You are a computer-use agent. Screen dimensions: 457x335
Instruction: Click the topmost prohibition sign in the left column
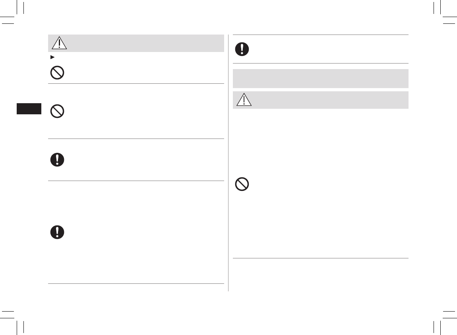click(58, 73)
